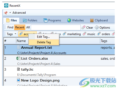Screen dimensions: 119x90
Task: Click the New Logo Design.png image icon
Action: (18, 80)
